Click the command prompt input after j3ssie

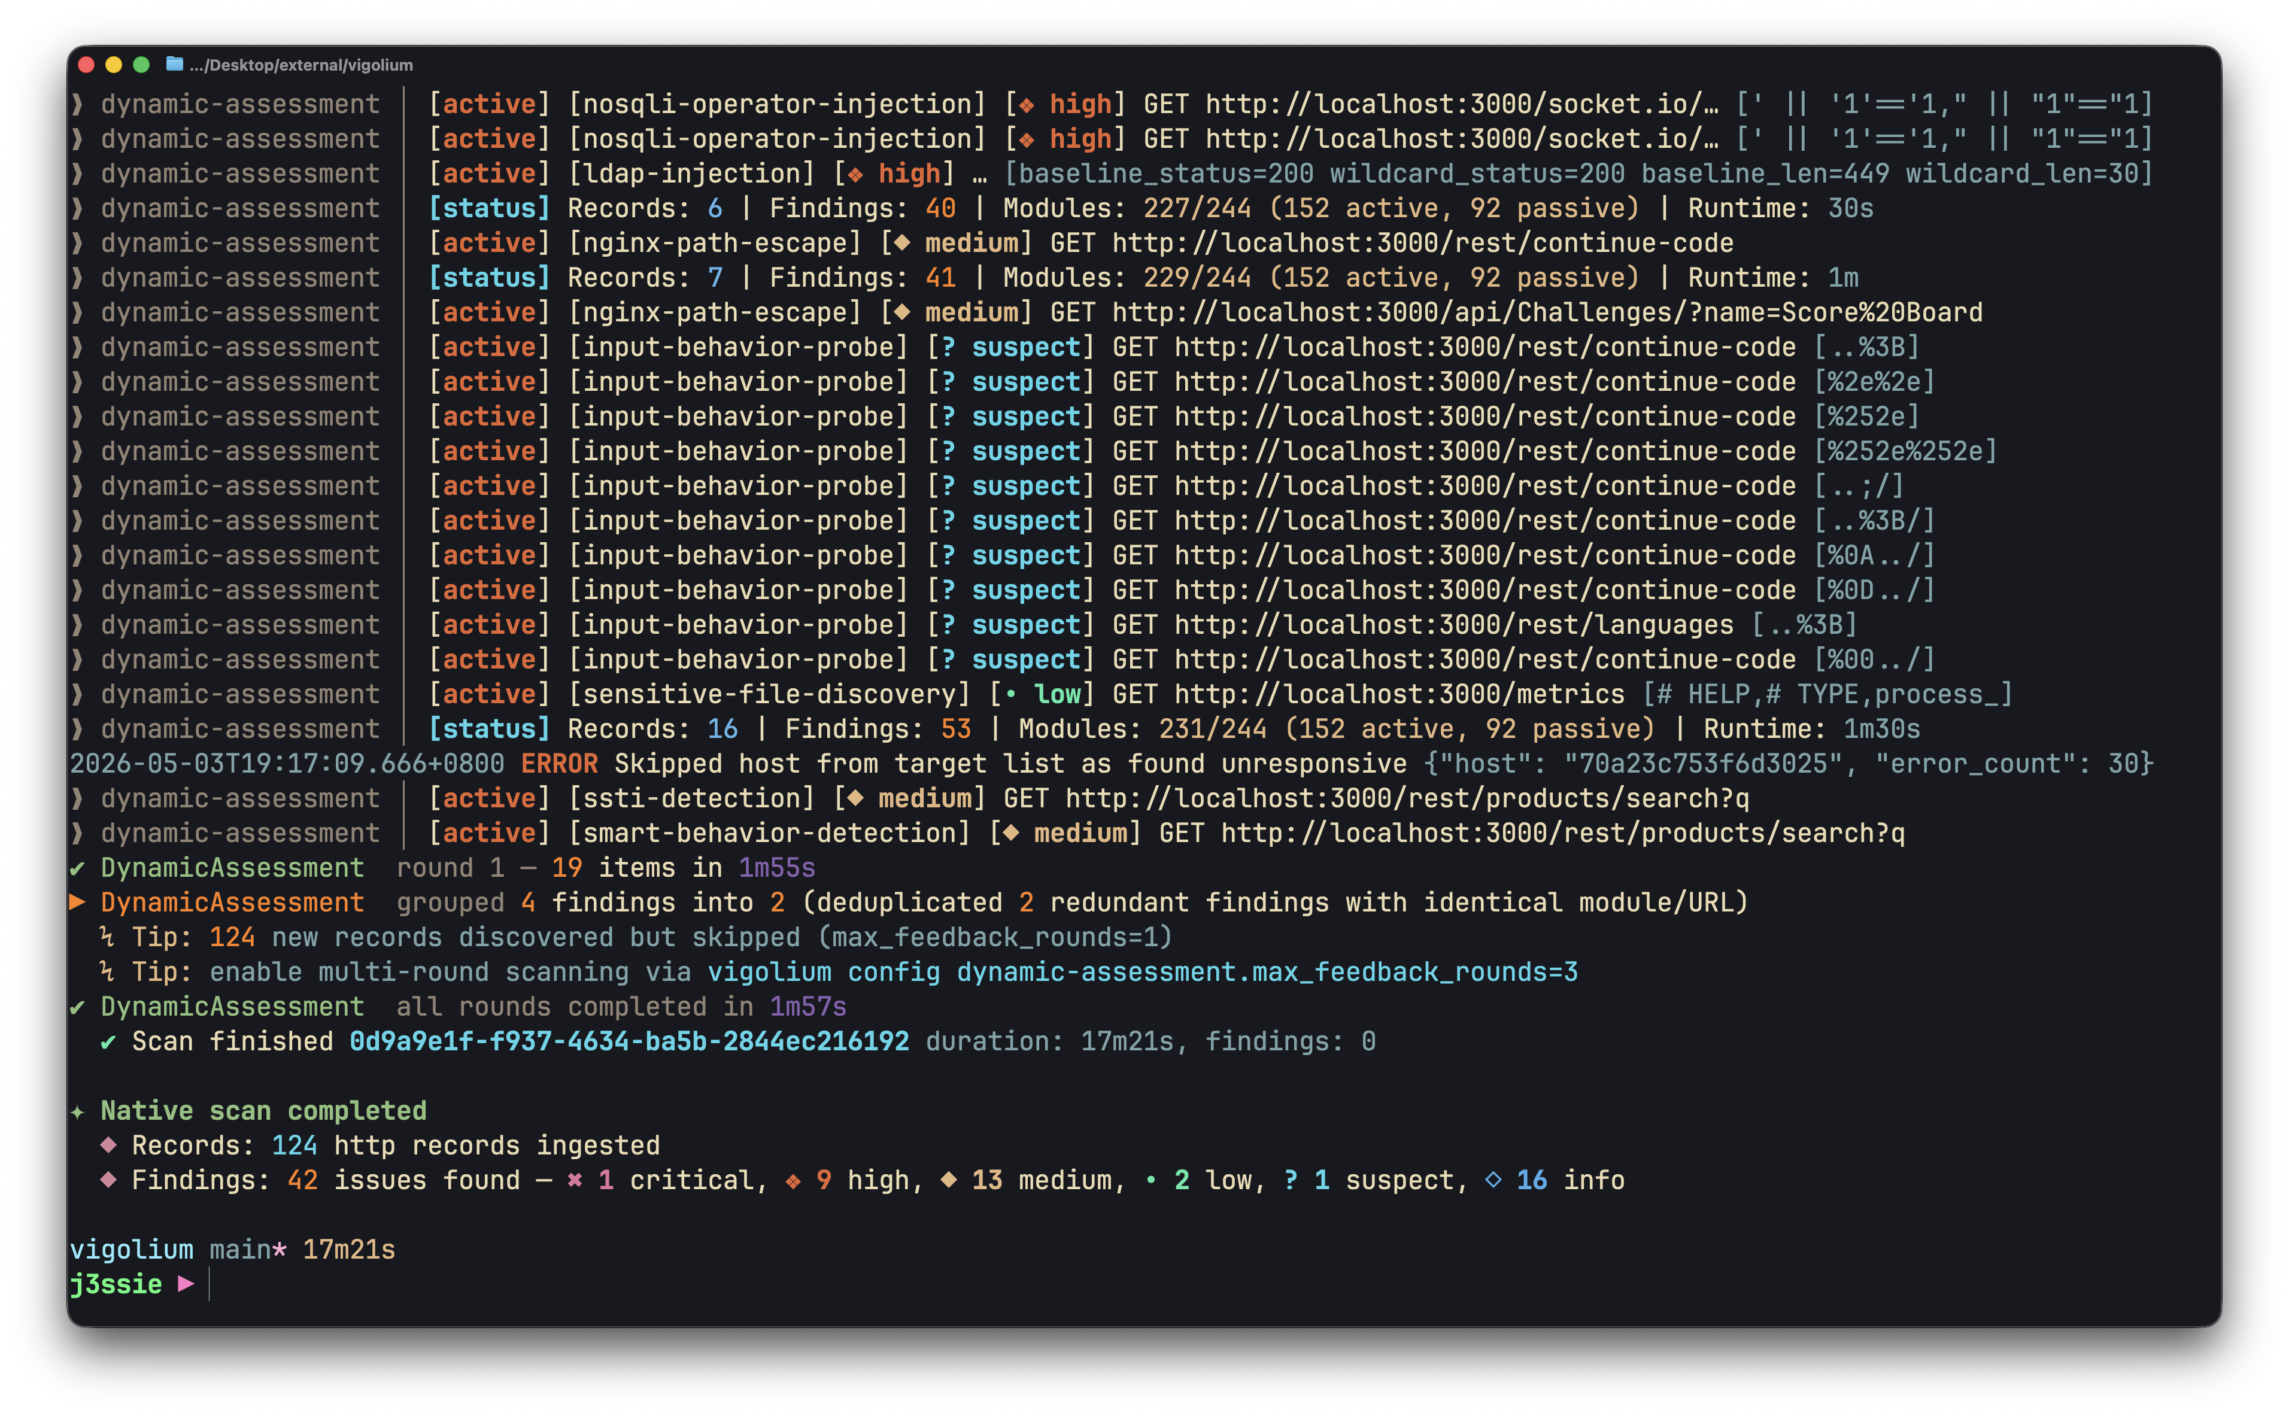click(209, 1284)
